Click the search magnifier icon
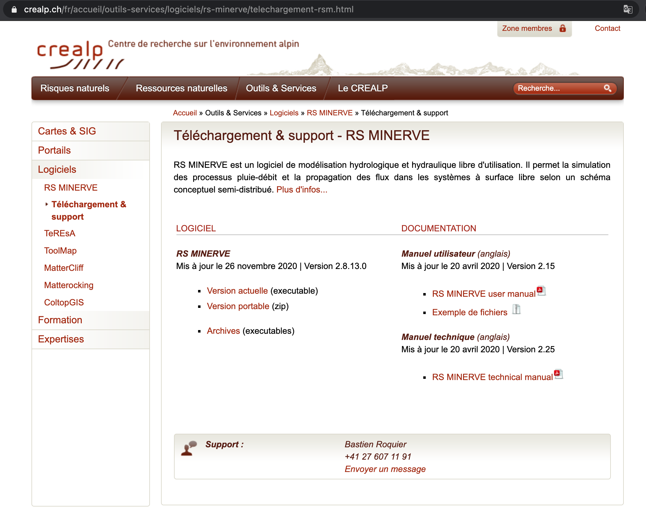The image size is (646, 509). point(607,88)
